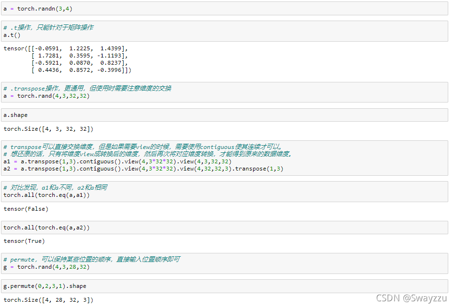Click the g = torch.rand(4,3,28,32) code line
454x308 pixels.
[47, 267]
